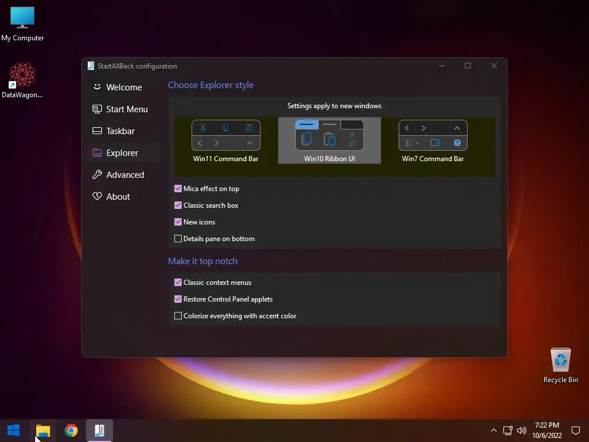589x442 pixels.
Task: Click the StartAllBack title bar icon
Action: click(90, 66)
